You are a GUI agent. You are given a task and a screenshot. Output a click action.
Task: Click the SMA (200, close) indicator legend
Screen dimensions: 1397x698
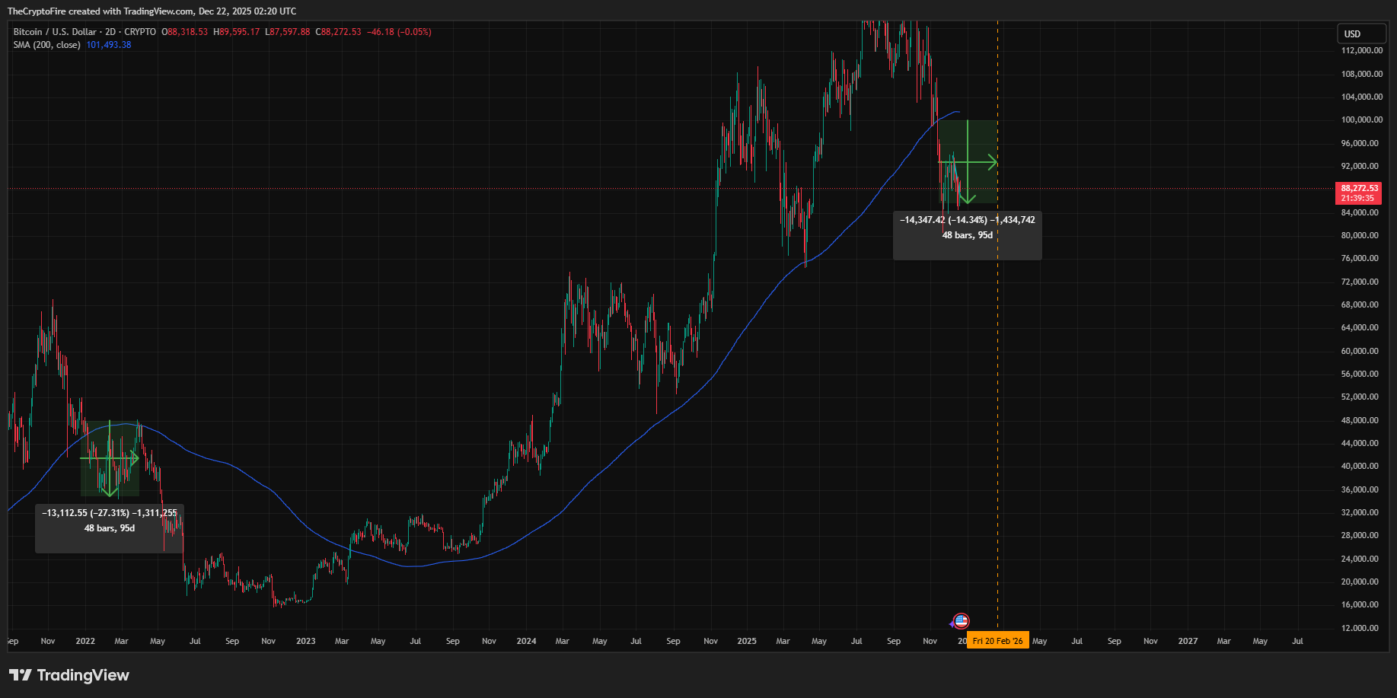tap(46, 45)
